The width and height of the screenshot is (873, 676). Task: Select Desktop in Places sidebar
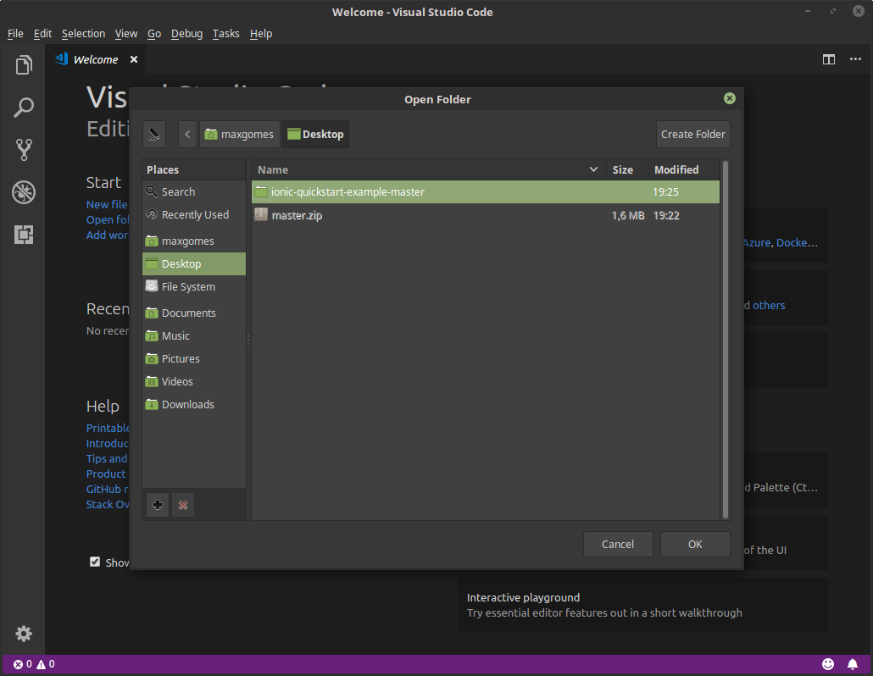click(194, 263)
